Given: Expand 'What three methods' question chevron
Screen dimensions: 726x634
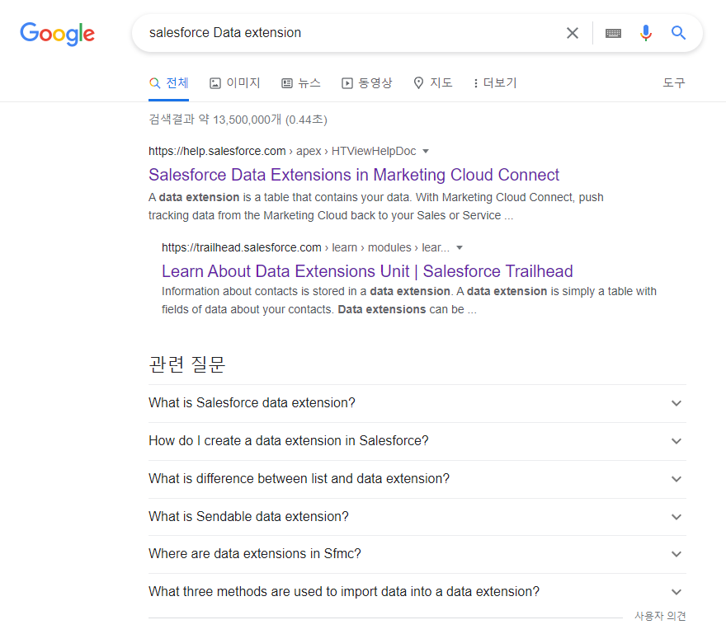Looking at the screenshot, I should coord(676,592).
